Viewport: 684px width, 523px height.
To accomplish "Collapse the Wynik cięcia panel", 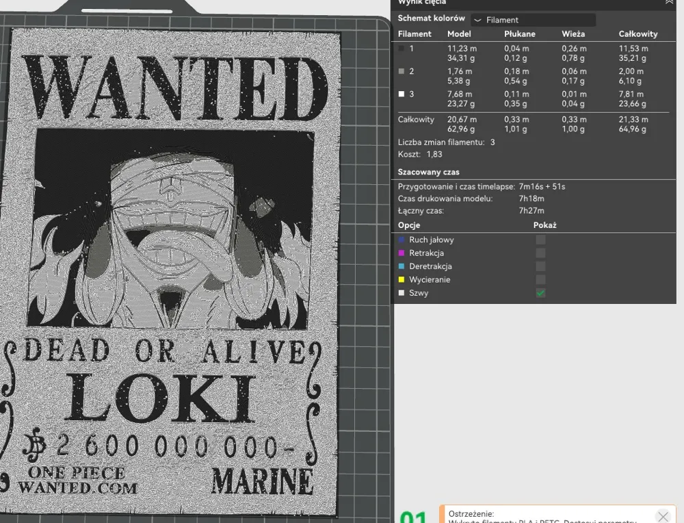I will pyautogui.click(x=669, y=2).
